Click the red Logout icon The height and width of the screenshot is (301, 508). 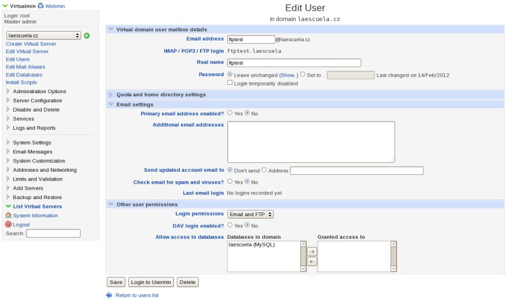coord(8,224)
